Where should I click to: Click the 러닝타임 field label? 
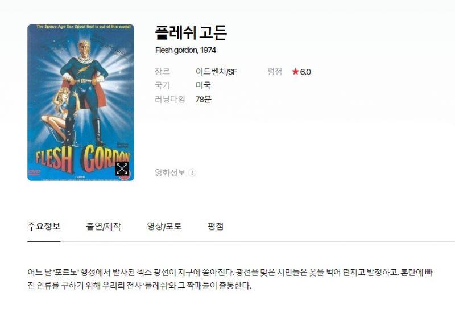[169, 100]
